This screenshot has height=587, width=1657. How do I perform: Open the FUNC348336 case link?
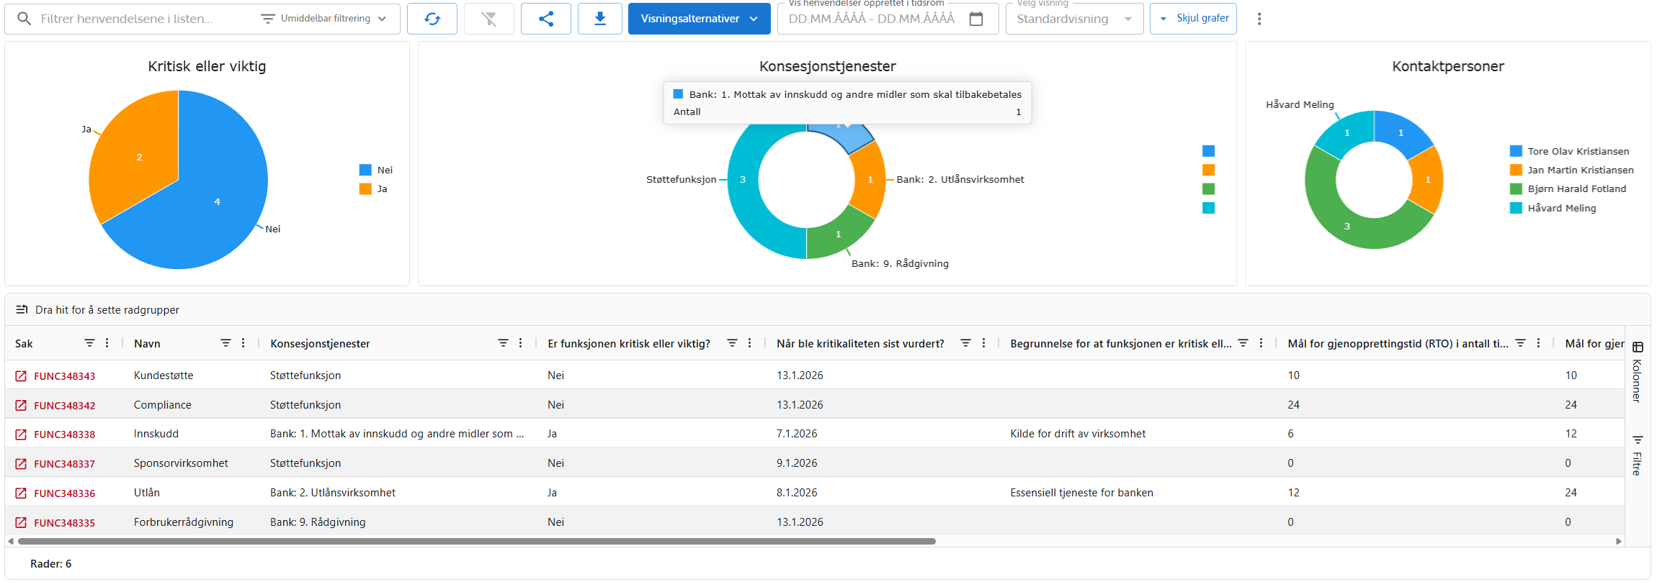pyautogui.click(x=64, y=493)
